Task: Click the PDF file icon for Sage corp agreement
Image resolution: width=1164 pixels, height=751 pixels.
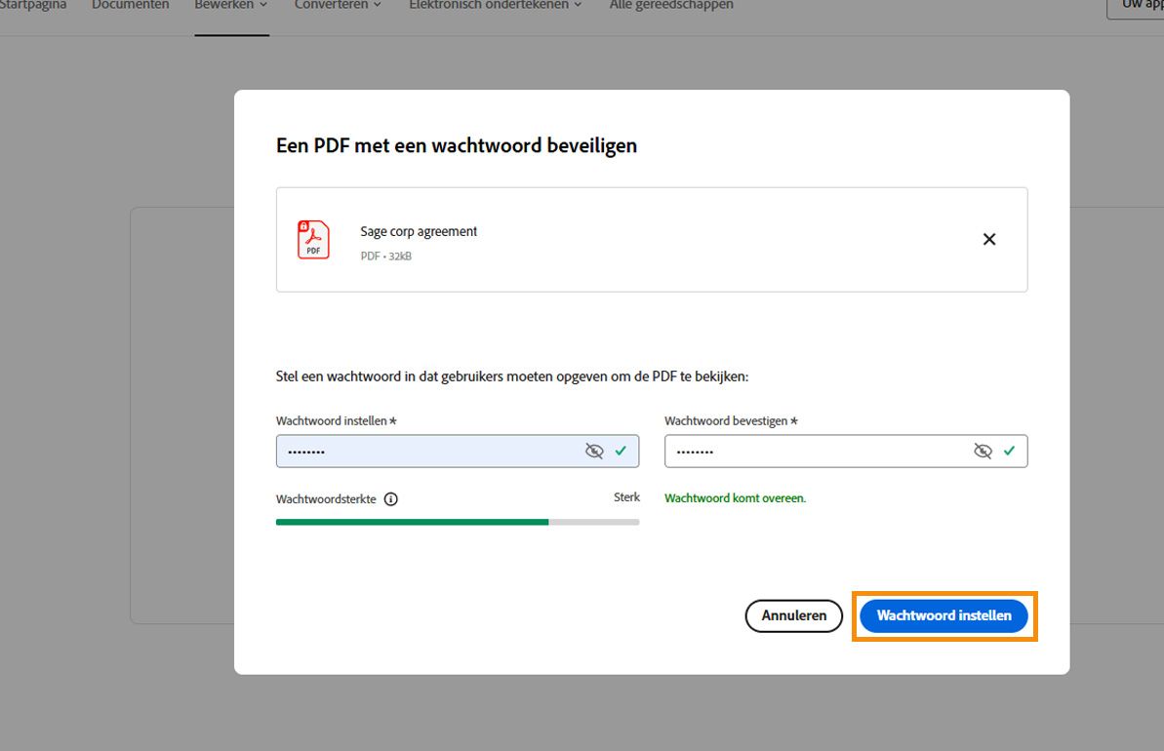Action: tap(312, 240)
